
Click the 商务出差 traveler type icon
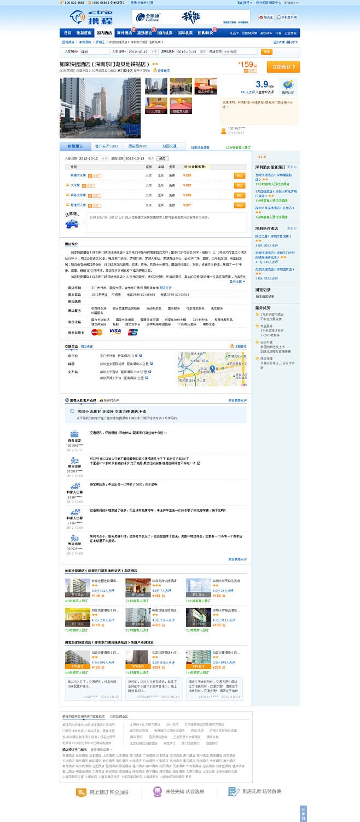coord(74,433)
